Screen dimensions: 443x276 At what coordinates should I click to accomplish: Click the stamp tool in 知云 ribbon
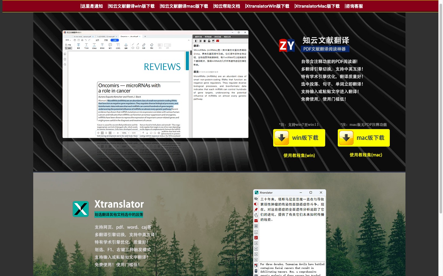(x=126, y=46)
